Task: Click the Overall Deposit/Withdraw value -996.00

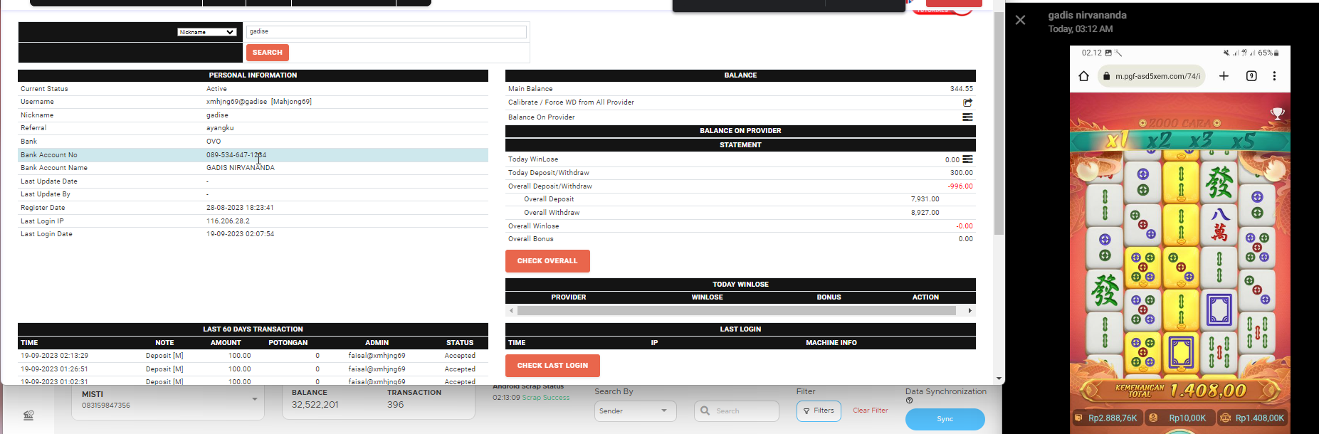Action: tap(960, 186)
